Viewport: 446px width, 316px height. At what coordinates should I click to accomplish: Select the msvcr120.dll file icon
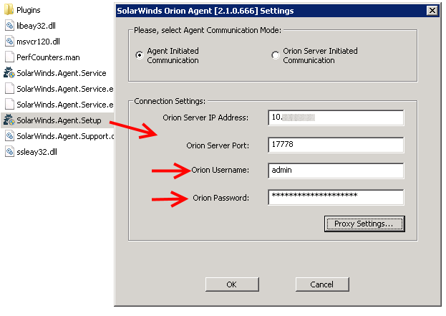(9, 42)
